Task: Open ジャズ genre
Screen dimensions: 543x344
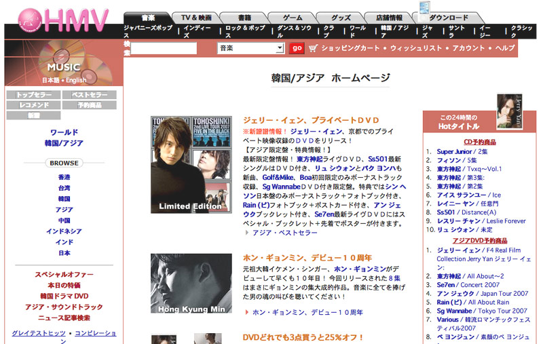Action: (428, 31)
